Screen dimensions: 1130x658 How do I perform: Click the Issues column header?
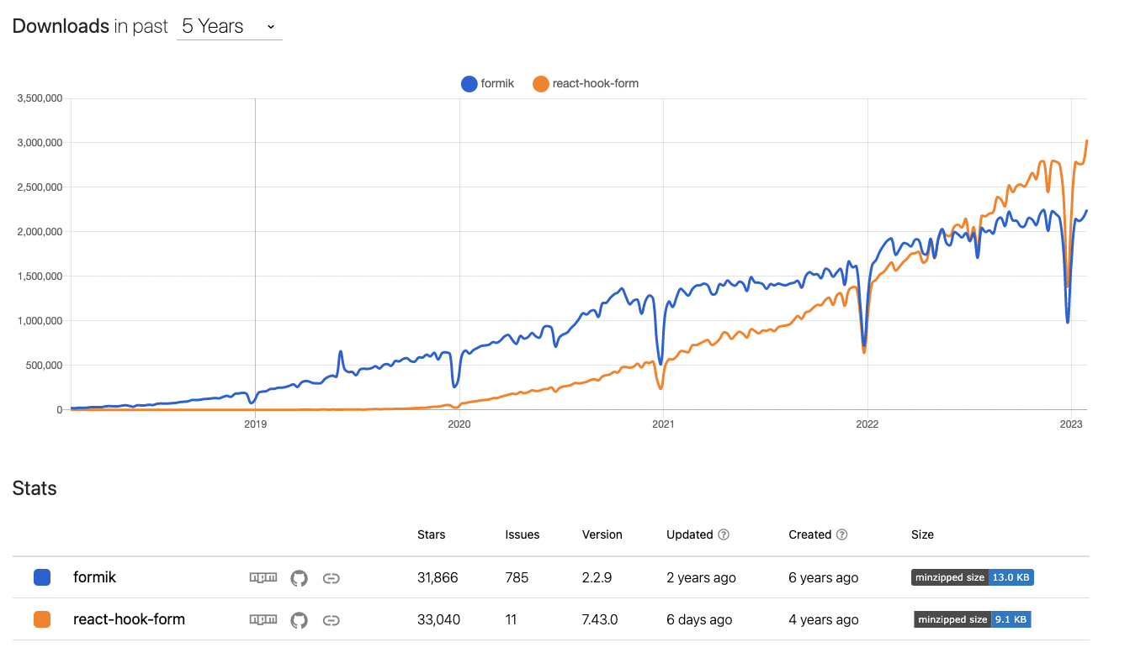click(x=523, y=534)
